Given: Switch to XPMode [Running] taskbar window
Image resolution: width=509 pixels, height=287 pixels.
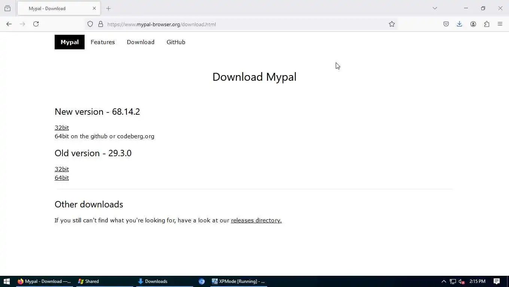Looking at the screenshot, I should click(239, 281).
